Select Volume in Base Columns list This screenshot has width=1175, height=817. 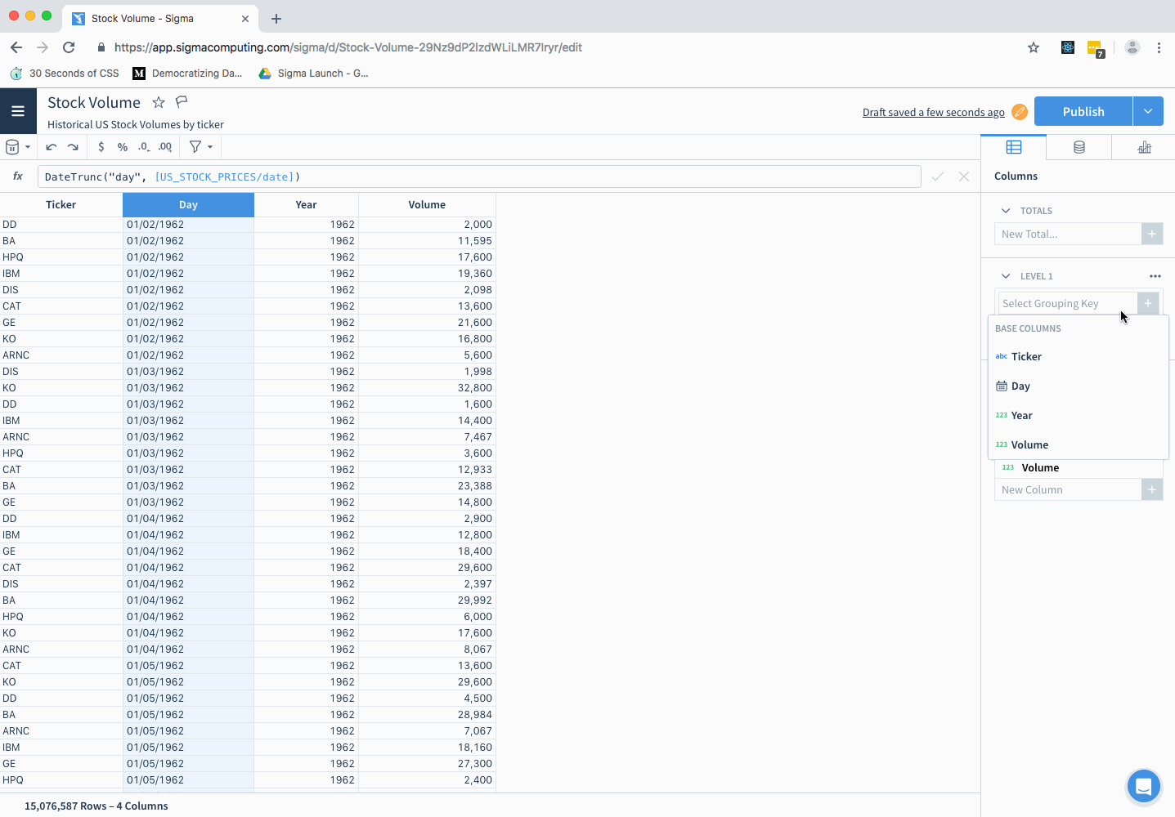point(1079,444)
